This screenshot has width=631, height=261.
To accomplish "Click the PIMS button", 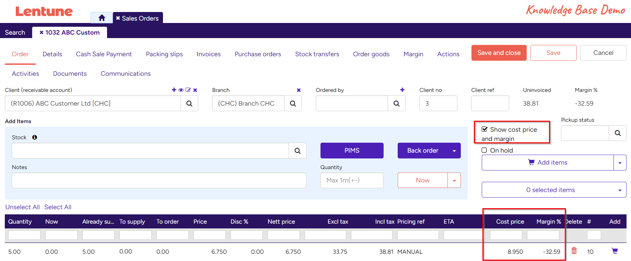I will coord(352,151).
